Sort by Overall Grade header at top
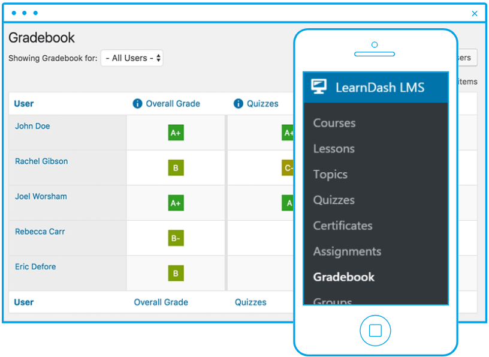Screen dimensions: 489x357 point(173,103)
